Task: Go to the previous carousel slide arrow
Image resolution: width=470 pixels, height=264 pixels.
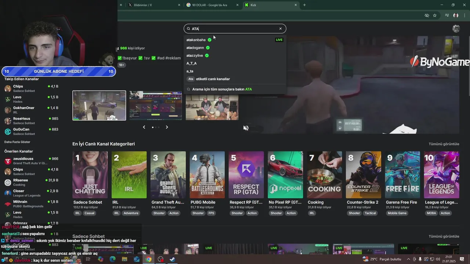Action: (144, 127)
